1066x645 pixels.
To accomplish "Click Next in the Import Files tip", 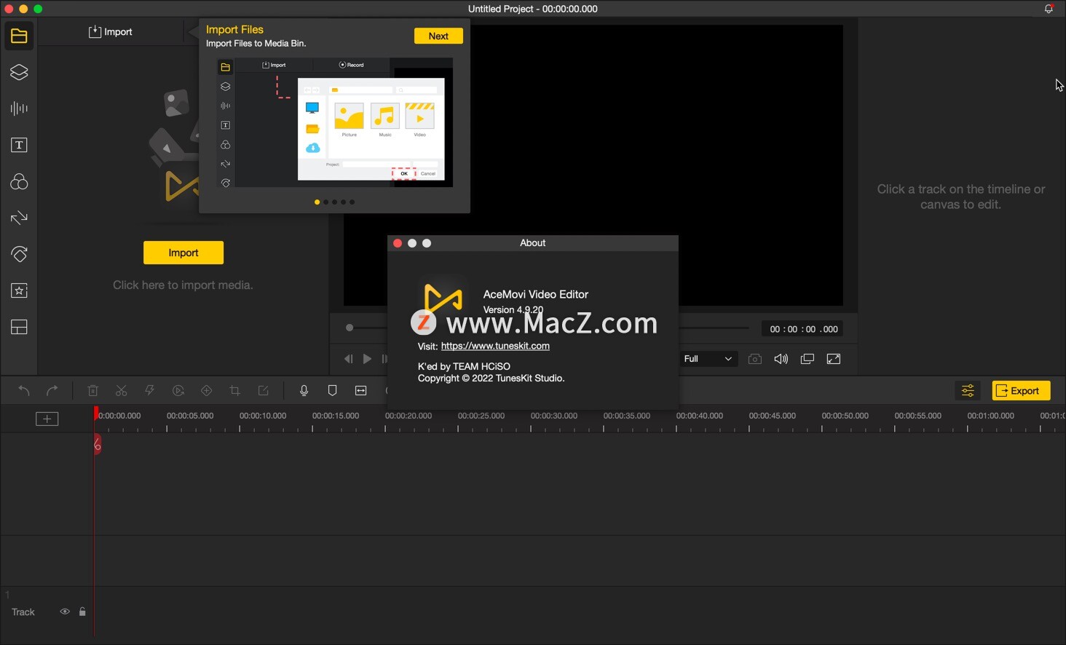I will 438,36.
